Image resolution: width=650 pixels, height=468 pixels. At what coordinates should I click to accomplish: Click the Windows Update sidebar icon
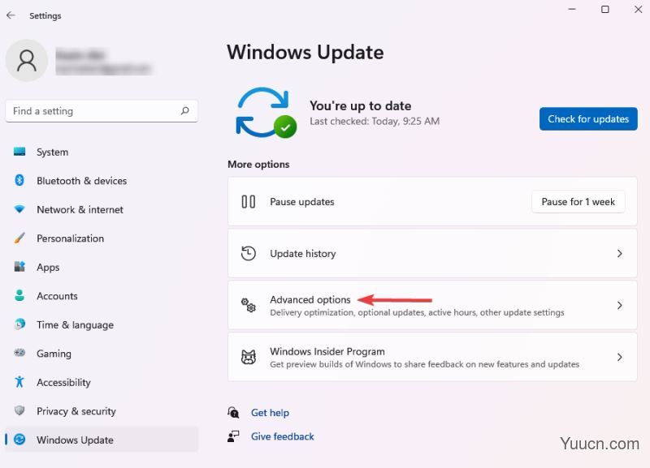click(x=19, y=439)
